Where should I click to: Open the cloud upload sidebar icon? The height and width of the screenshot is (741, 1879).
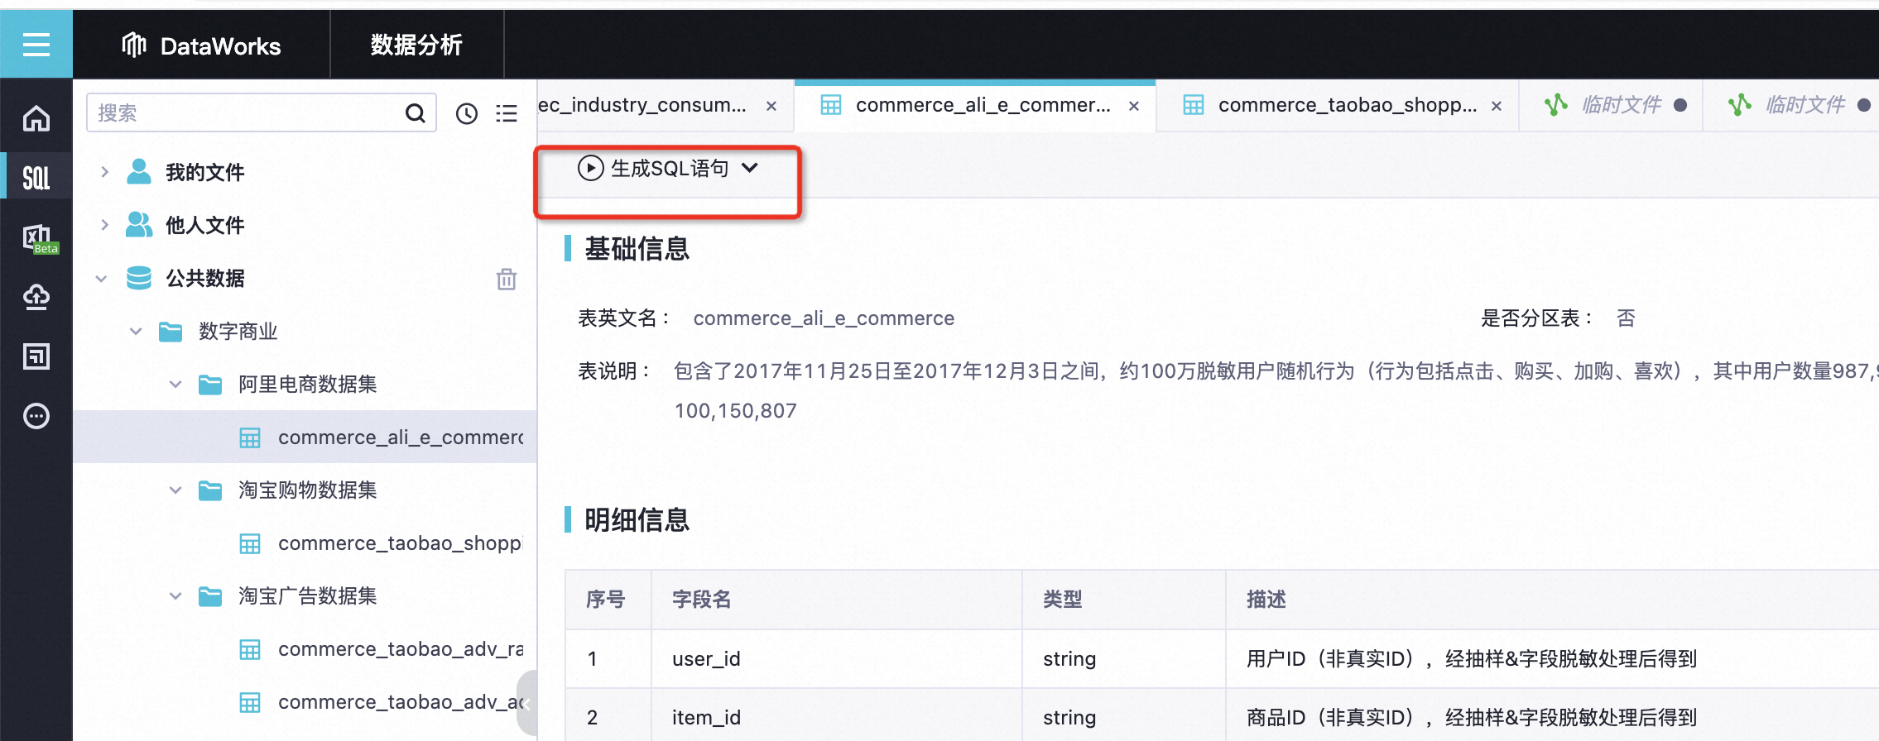pos(36,297)
